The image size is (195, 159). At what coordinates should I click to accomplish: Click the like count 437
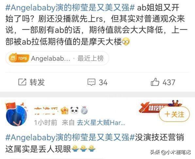[169, 82]
